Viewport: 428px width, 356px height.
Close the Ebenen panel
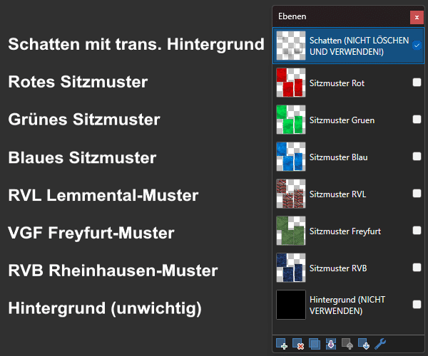pos(417,17)
